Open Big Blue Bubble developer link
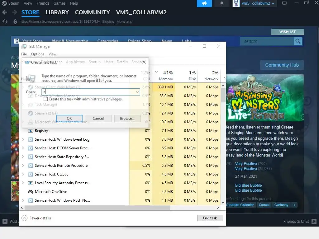This screenshot has height=239, width=319. point(248,185)
